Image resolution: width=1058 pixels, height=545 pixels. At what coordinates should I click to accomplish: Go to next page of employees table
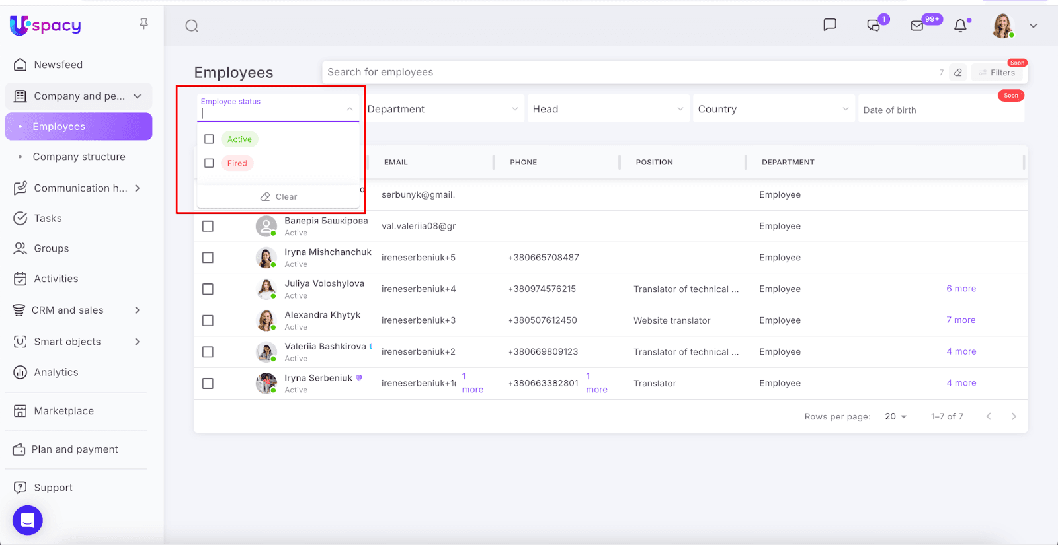1014,416
